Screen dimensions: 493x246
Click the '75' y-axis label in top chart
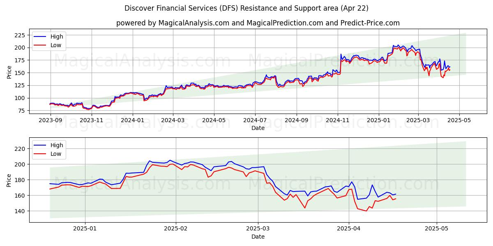click(x=22, y=111)
